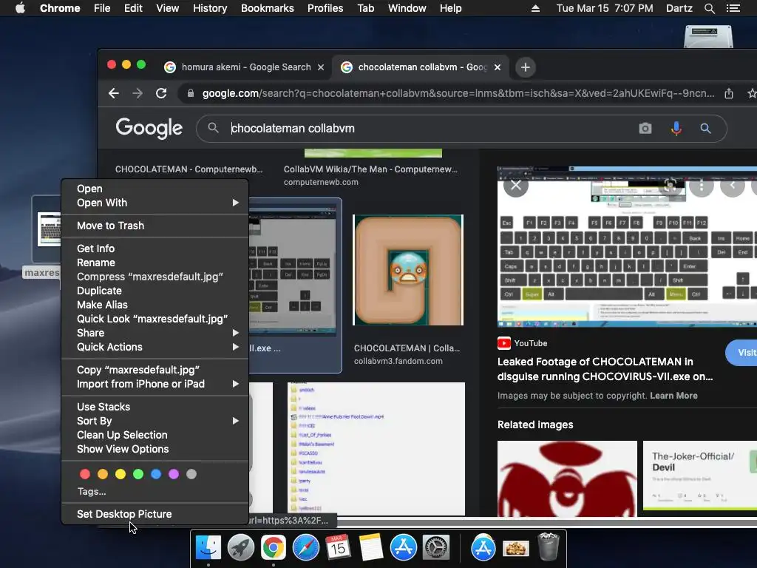Open Leaked Footage of CHOCOLATEMAN title link

coord(605,369)
